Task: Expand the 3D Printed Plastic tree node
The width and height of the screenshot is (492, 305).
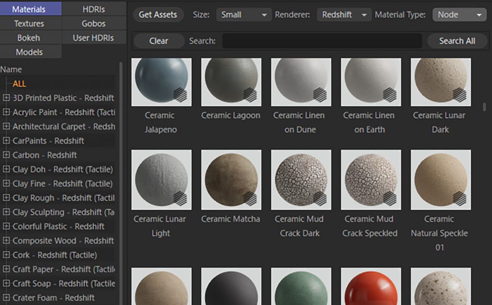Action: (6, 98)
